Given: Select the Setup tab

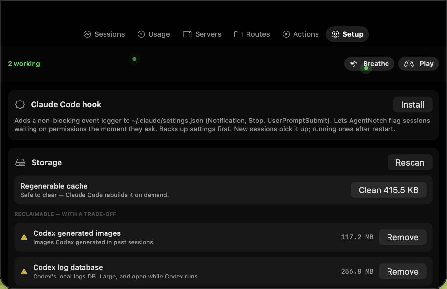Looking at the screenshot, I should [x=347, y=34].
